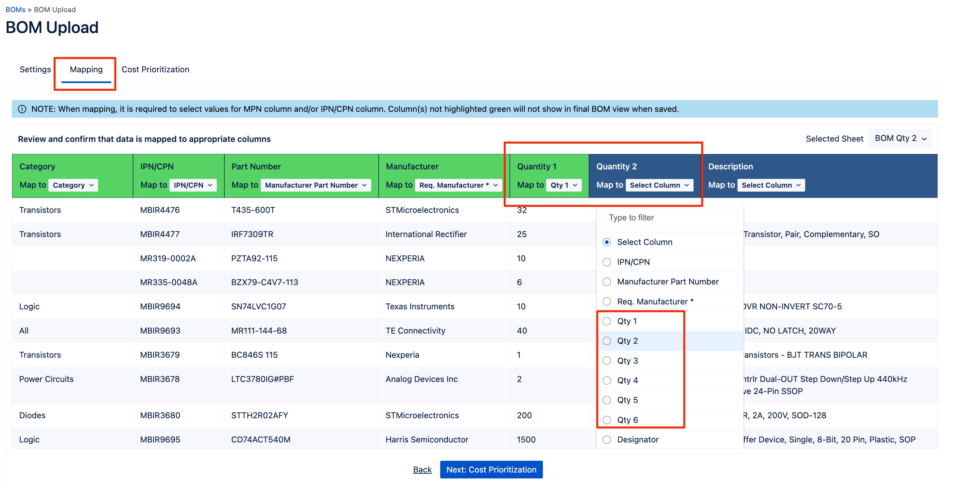Open Quantity 2 Select Column dropdown

click(659, 185)
